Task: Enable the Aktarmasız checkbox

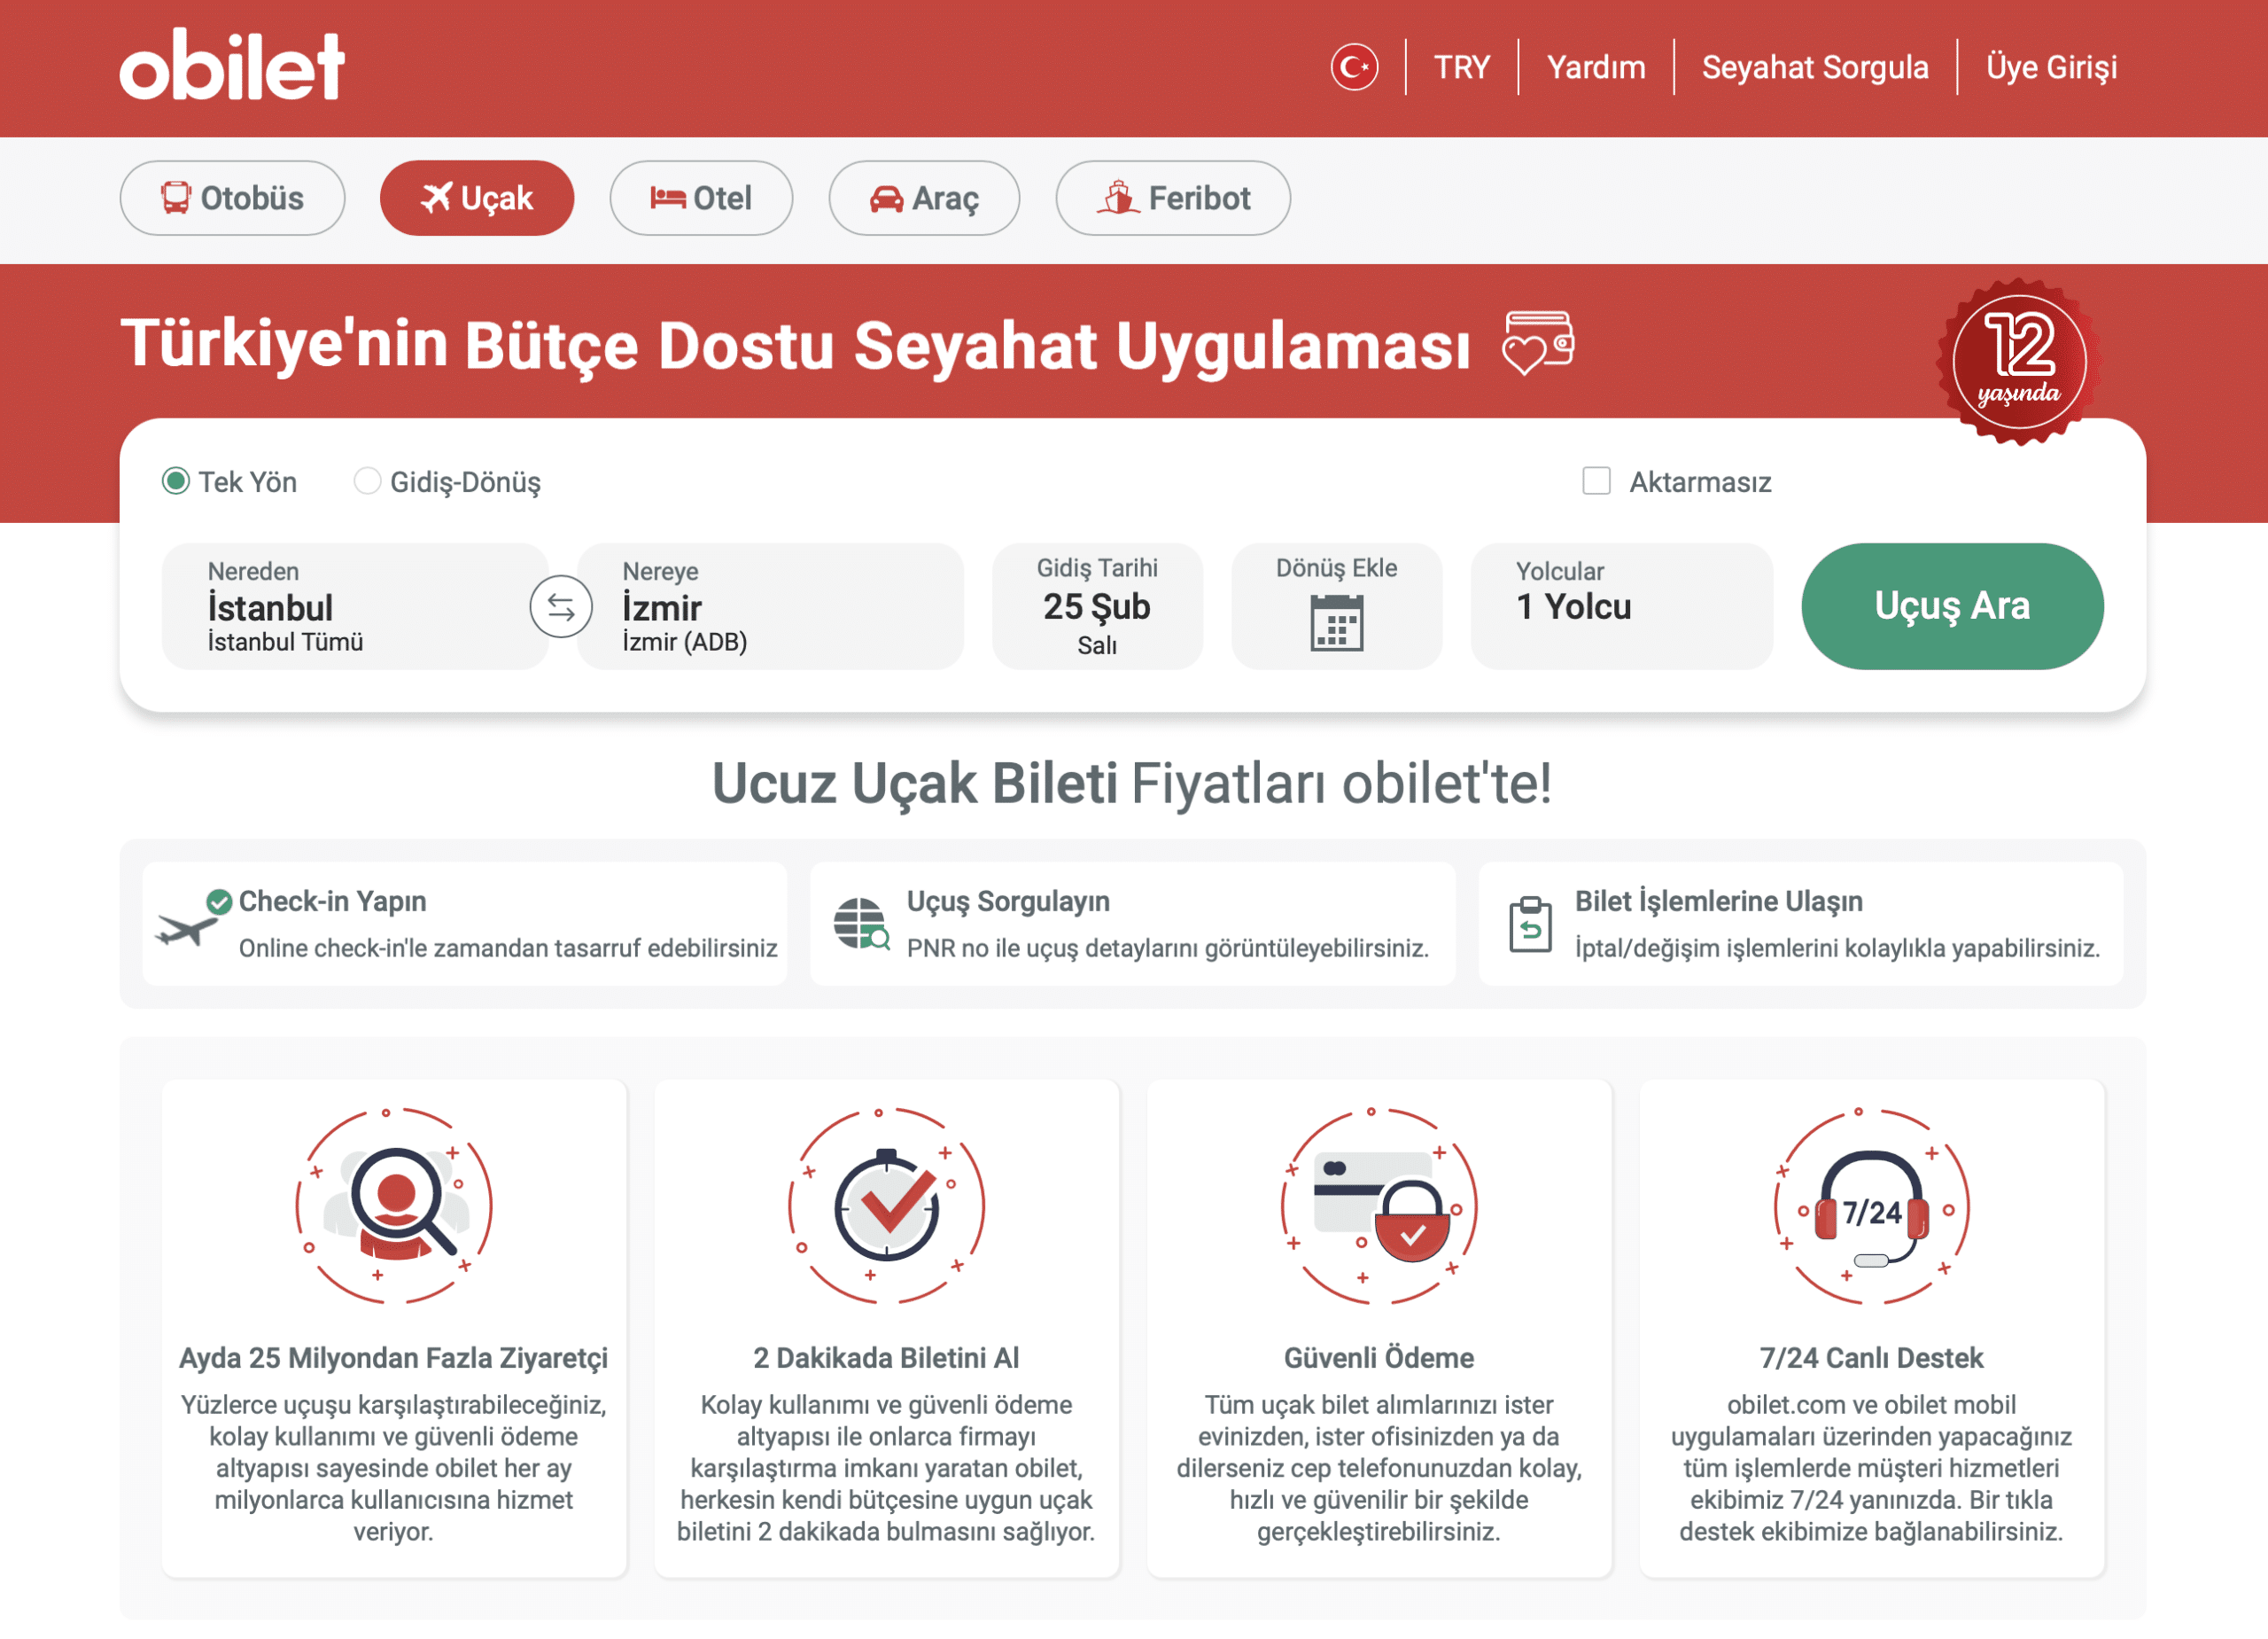Action: click(x=1596, y=481)
